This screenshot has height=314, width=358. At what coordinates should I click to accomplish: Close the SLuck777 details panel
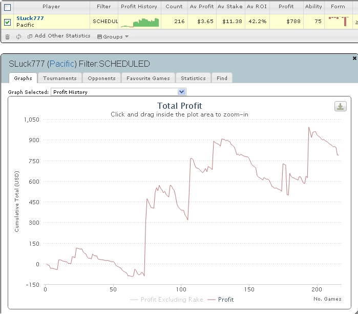click(x=354, y=58)
